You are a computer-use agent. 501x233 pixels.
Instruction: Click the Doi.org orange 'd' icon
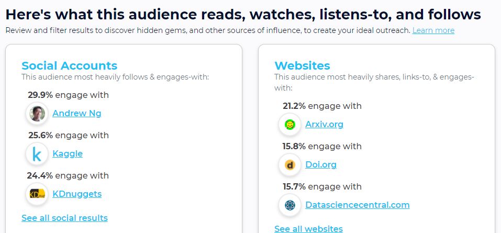(290, 165)
